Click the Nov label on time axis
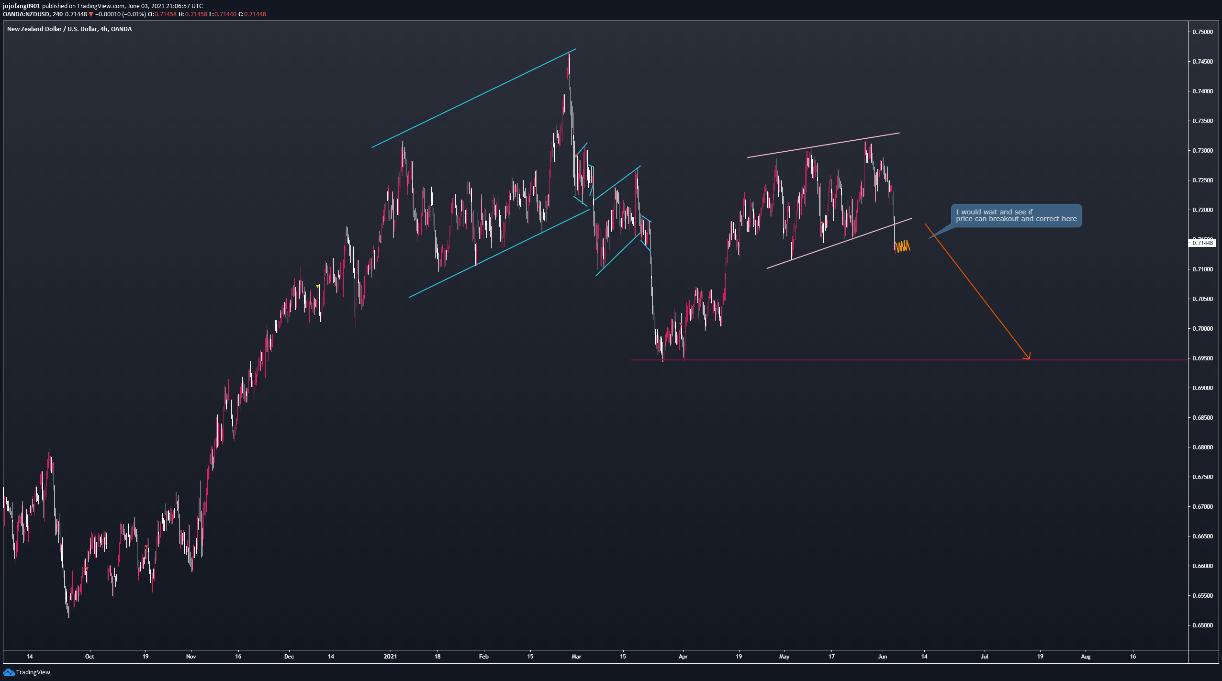The image size is (1222, 681). click(x=191, y=657)
